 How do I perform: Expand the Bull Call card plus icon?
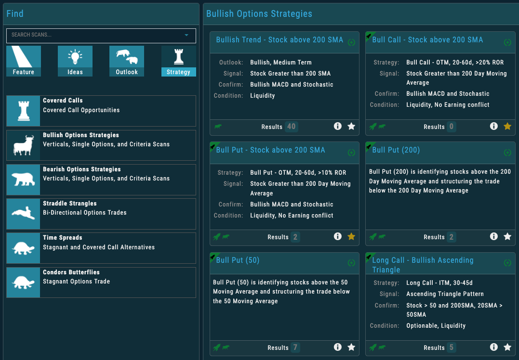(507, 42)
